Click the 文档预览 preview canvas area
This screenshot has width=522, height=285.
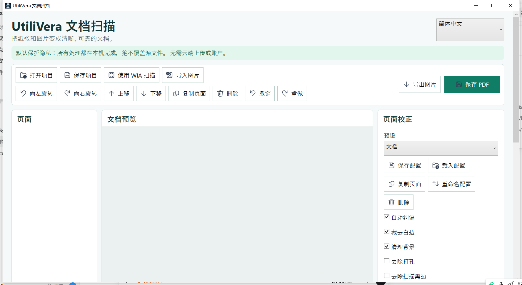point(237,204)
